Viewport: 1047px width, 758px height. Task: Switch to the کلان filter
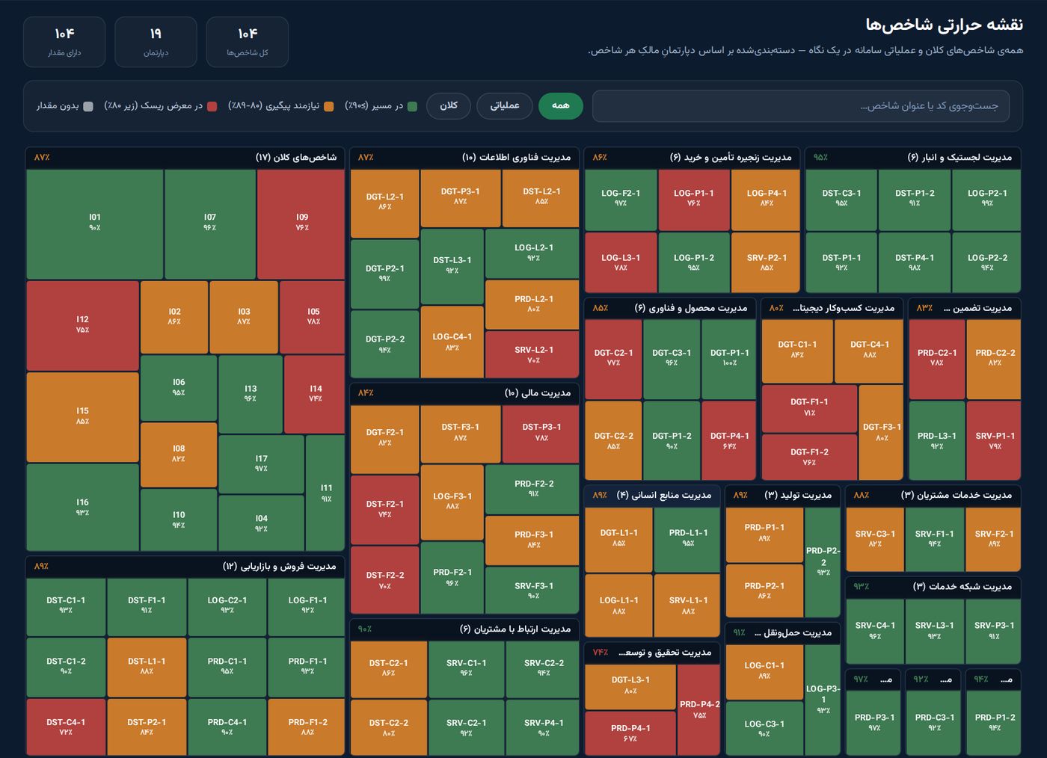pyautogui.click(x=449, y=105)
